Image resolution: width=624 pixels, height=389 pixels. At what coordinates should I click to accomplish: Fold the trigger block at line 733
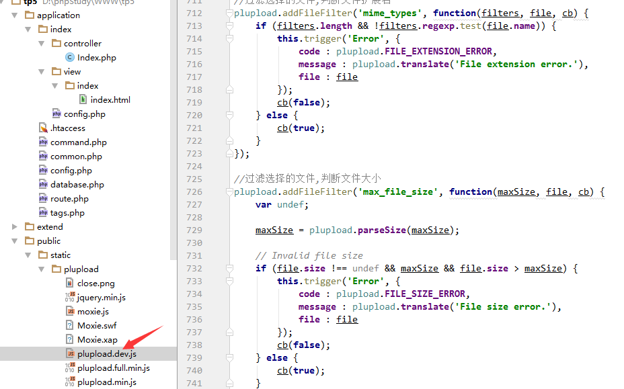pyautogui.click(x=229, y=282)
